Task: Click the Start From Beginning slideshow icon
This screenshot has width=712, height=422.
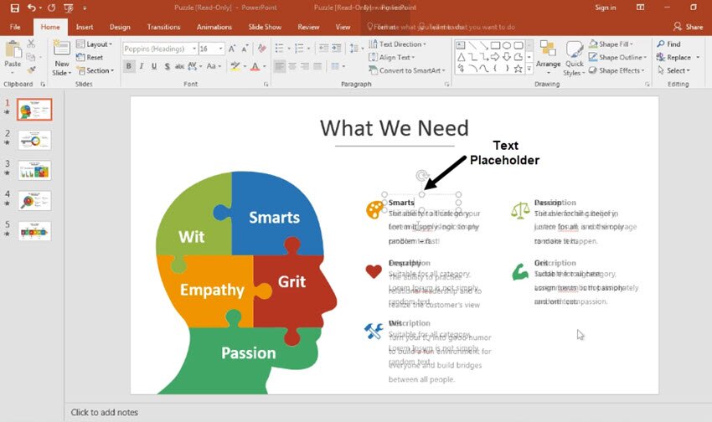Action: (x=70, y=8)
